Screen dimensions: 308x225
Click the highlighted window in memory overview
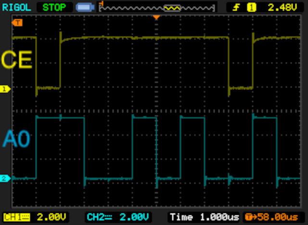(172, 8)
